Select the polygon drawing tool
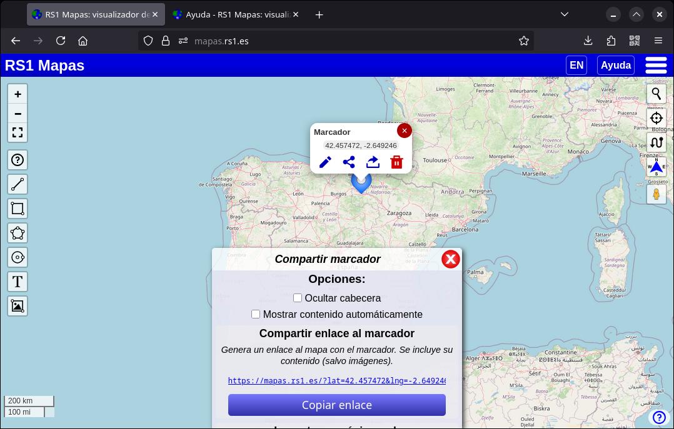Image resolution: width=674 pixels, height=429 pixels. [x=18, y=233]
